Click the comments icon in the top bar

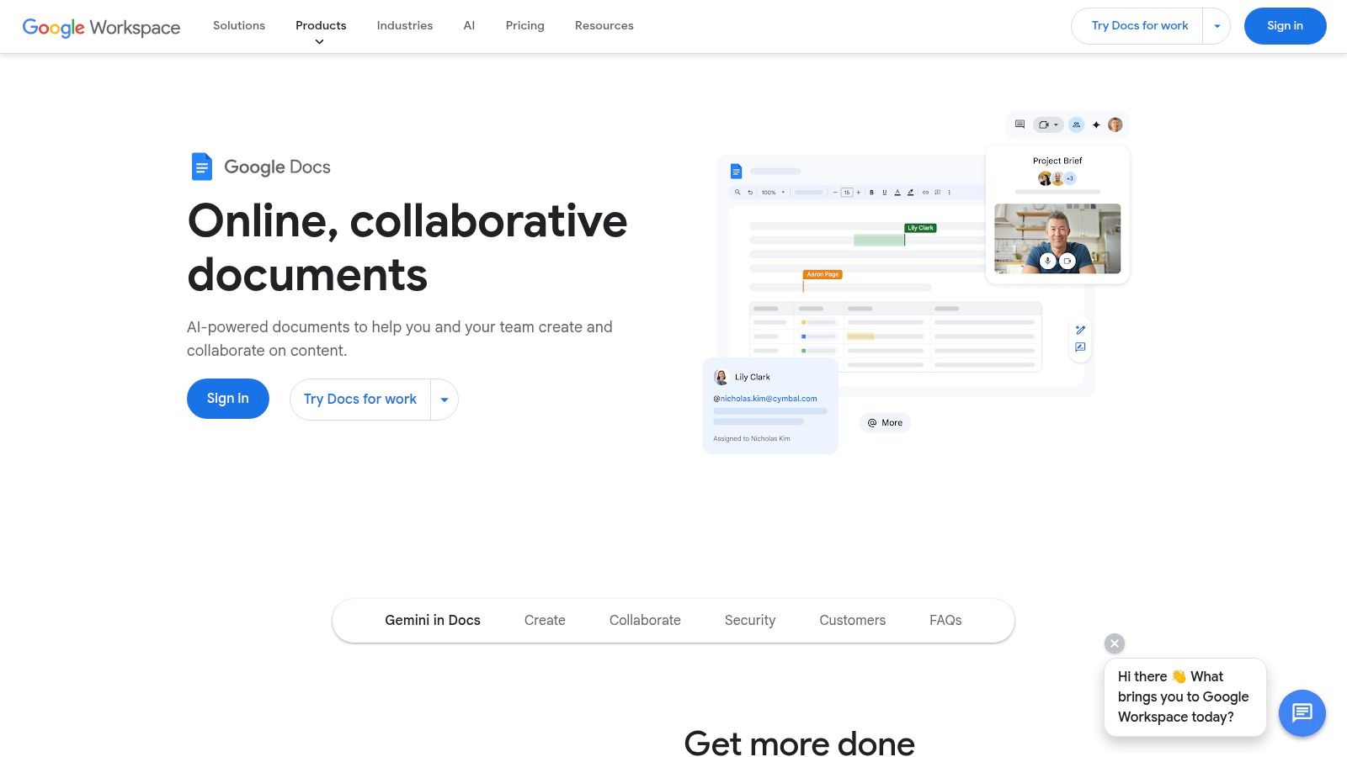point(1020,124)
